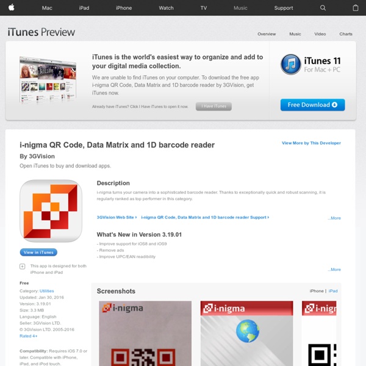Open the first i-nigma QR scanning screenshot
Viewport: 366px width, 366px height.
[145, 333]
